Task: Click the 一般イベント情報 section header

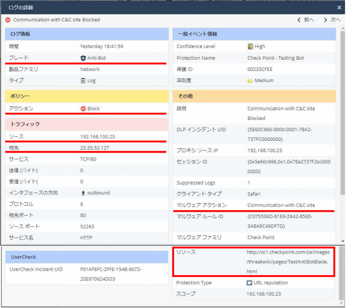Action: click(x=197, y=34)
